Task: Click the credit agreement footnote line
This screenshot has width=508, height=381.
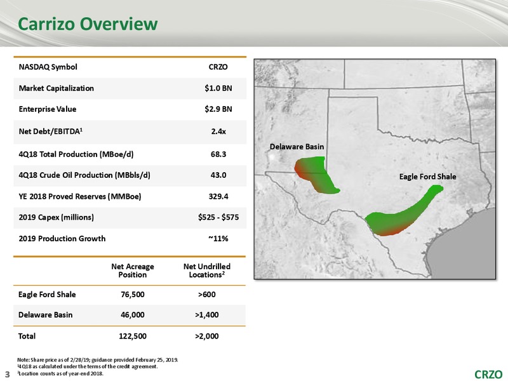Action: pyautogui.click(x=88, y=366)
